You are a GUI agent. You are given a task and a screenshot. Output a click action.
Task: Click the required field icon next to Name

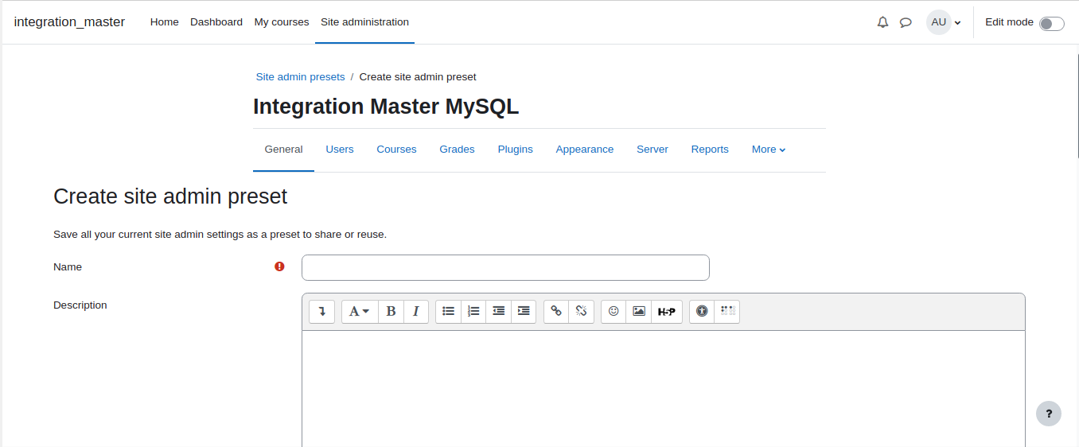point(279,266)
